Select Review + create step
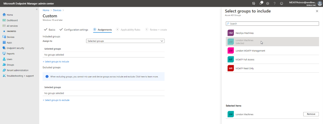 pyautogui.click(x=156, y=30)
